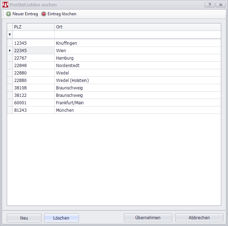Sort by the PLZ column header
This screenshot has width=228, height=226.
pyautogui.click(x=33, y=27)
